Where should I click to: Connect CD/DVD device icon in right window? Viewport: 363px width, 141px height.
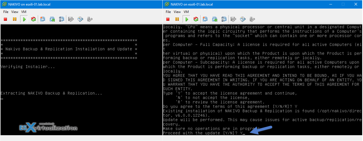coord(243,19)
